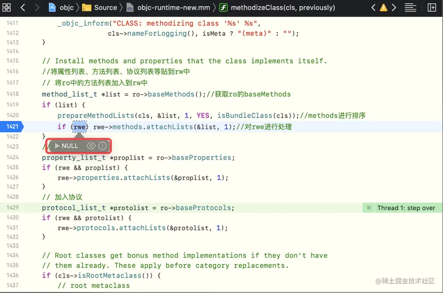Click the .mm file type icon
This screenshot has width=443, height=293.
130,7
